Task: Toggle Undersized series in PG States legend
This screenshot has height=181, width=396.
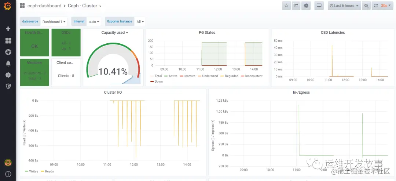Action: [210, 76]
